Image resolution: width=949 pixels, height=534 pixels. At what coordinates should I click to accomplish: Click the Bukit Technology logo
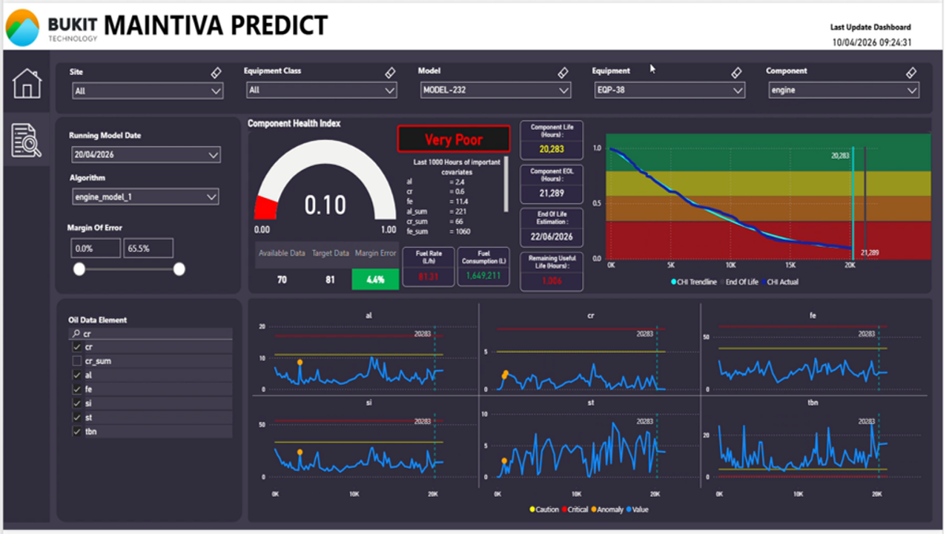(50, 27)
